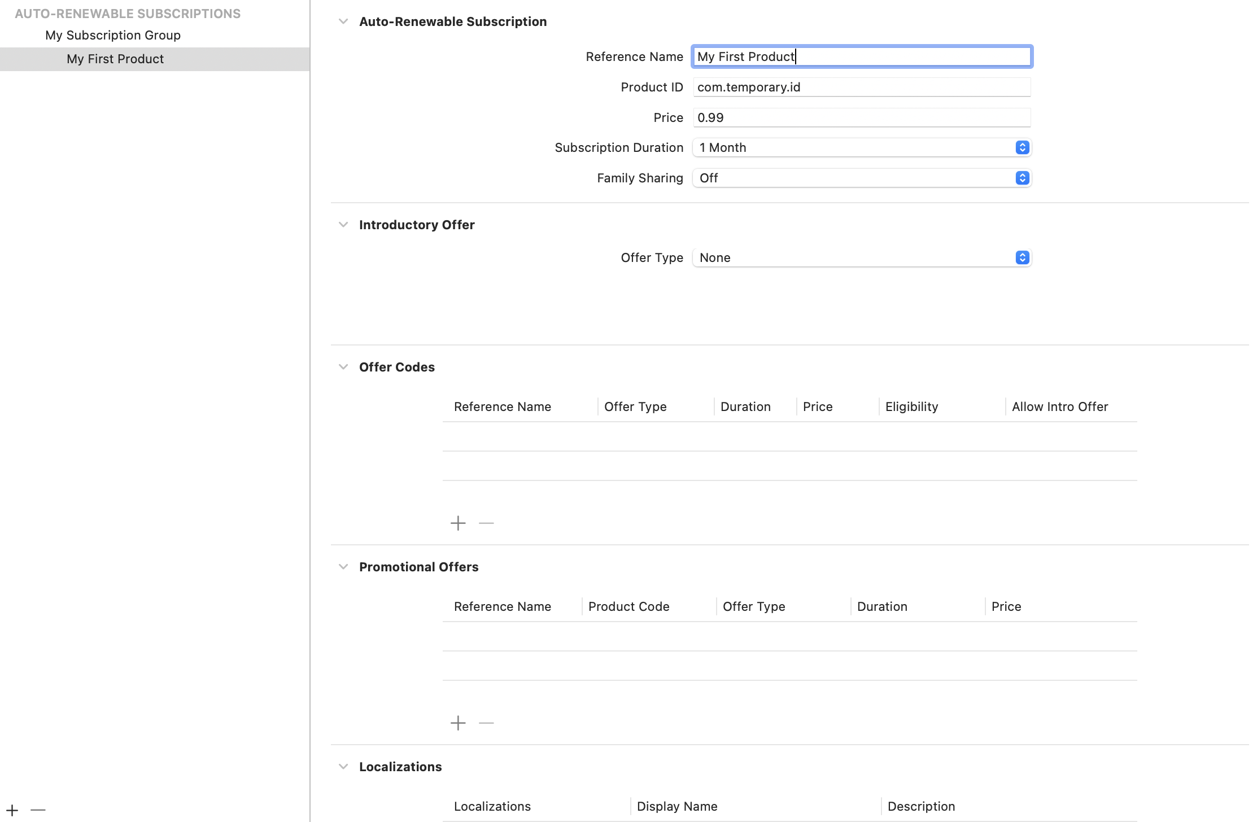Click the plus icon under Offer Codes table
Viewport: 1257px width, 822px height.
point(458,523)
